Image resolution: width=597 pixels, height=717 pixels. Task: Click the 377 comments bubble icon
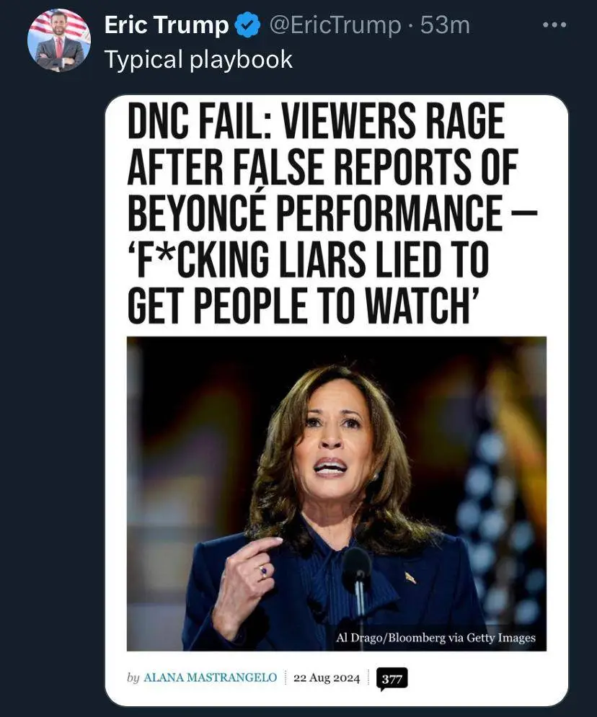[x=392, y=678]
